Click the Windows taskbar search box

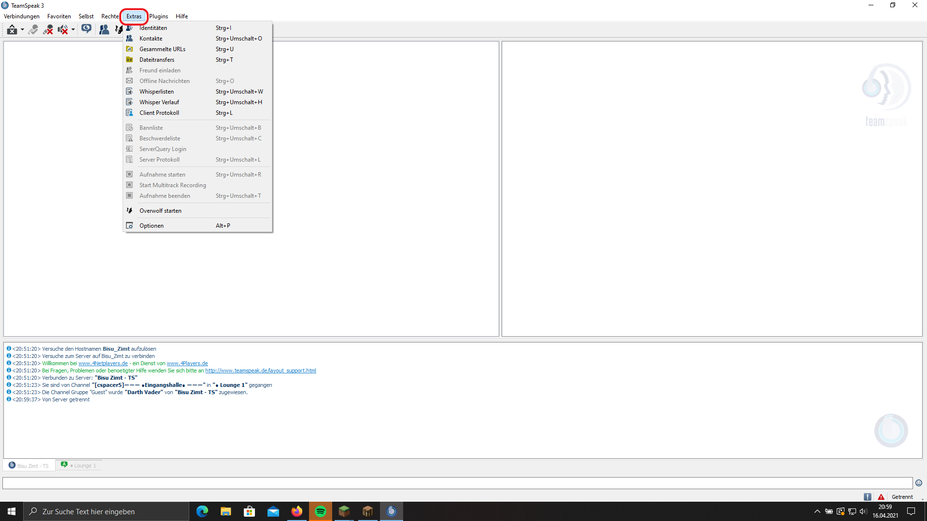pyautogui.click(x=106, y=511)
